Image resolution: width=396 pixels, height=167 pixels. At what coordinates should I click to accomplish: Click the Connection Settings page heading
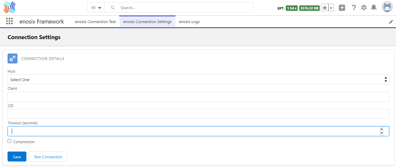tap(34, 37)
